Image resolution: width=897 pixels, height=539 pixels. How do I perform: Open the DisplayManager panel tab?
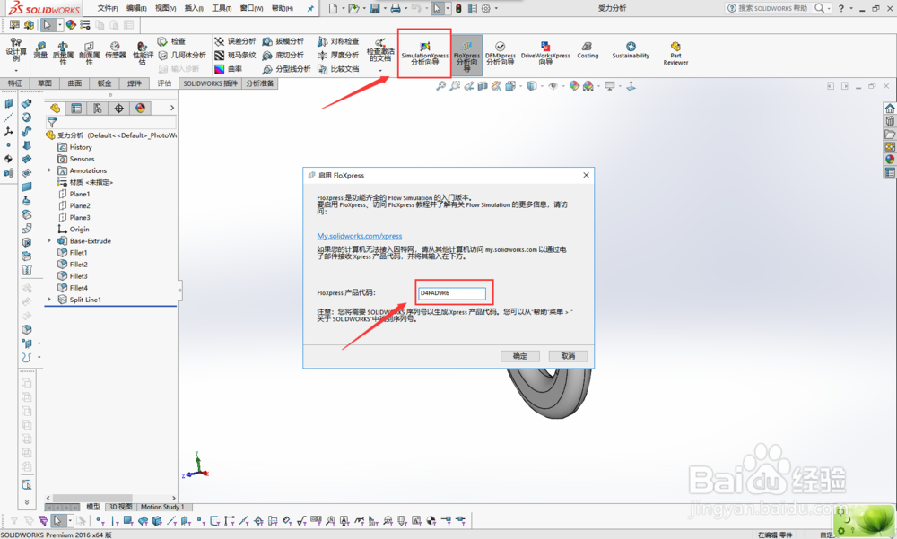[x=140, y=109]
